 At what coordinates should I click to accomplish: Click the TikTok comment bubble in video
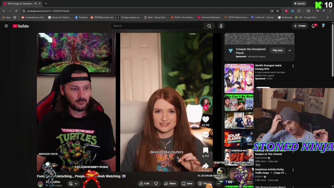pyautogui.click(x=206, y=135)
